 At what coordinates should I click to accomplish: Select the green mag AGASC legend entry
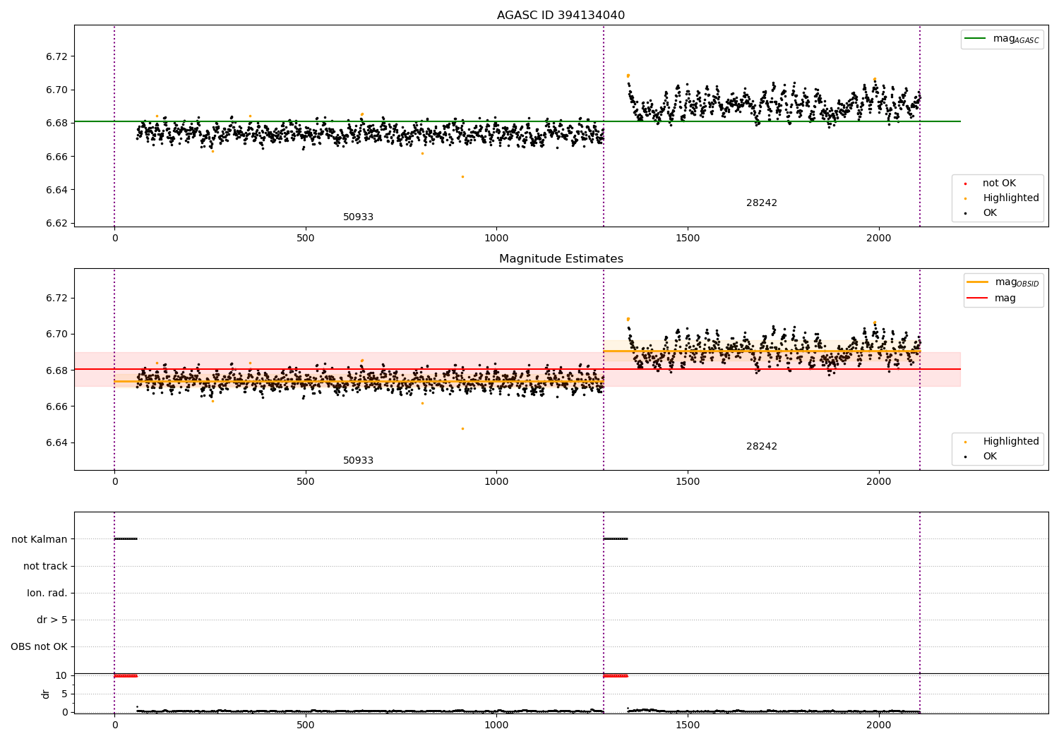coord(1002,39)
